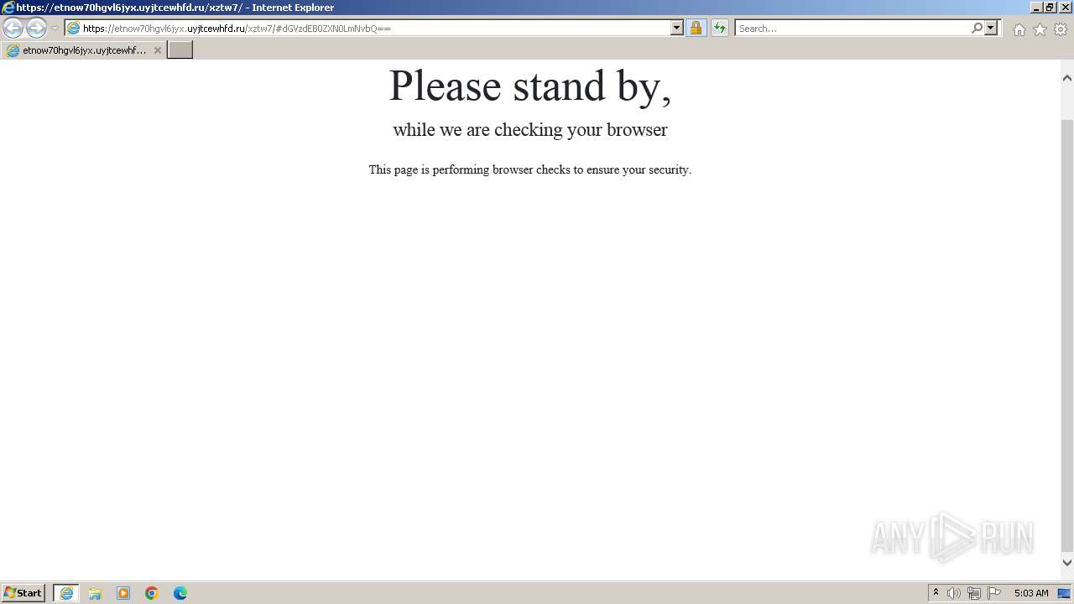Open the Home page icon
The image size is (1074, 604).
1019,29
